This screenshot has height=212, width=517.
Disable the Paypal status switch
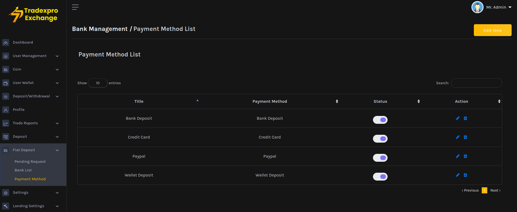(x=380, y=158)
